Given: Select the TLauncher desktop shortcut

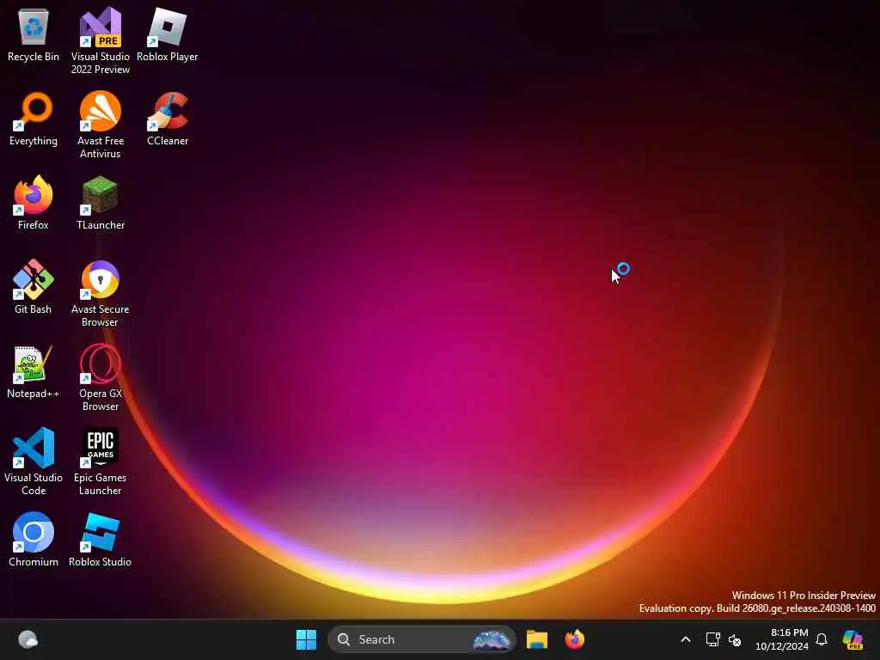Looking at the screenshot, I should coord(100,203).
